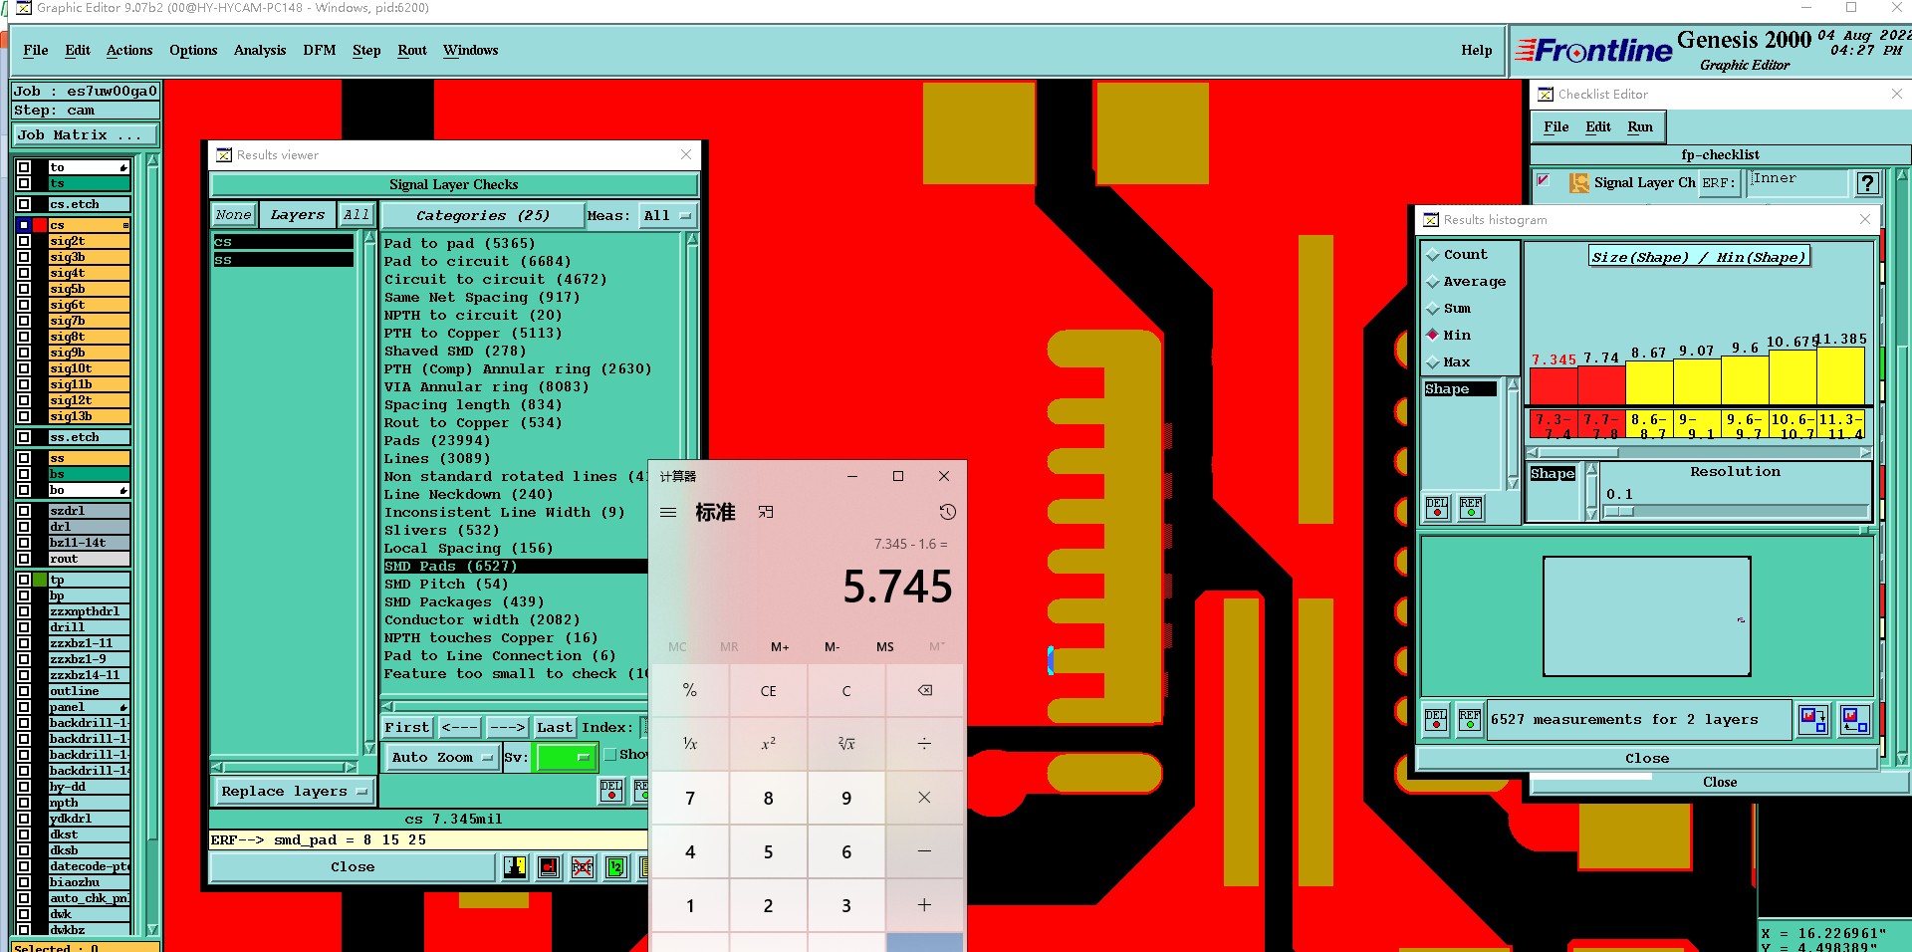1912x952 pixels.
Task: Click DEL icon beside measurements text in histogram
Action: tap(1436, 719)
